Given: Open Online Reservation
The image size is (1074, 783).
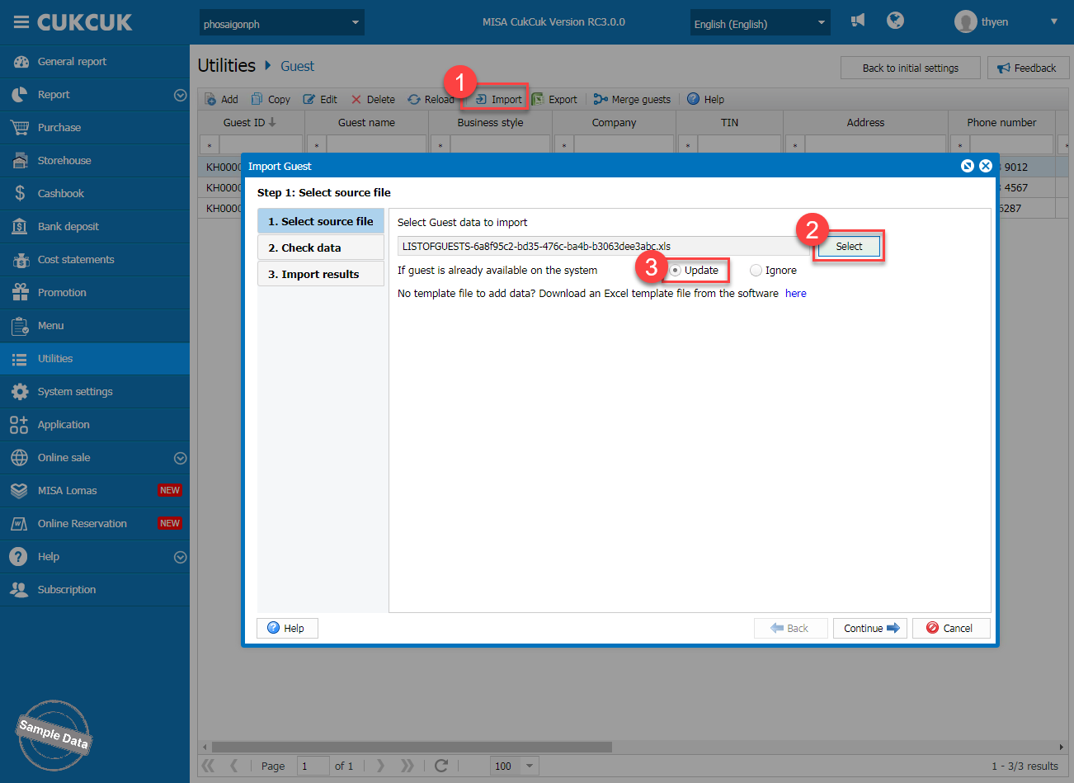Looking at the screenshot, I should coord(95,524).
